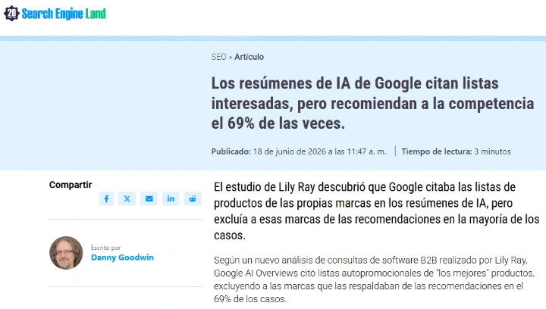This screenshot has width=546, height=309.
Task: Open the SEO breadcrumb link
Action: 218,57
